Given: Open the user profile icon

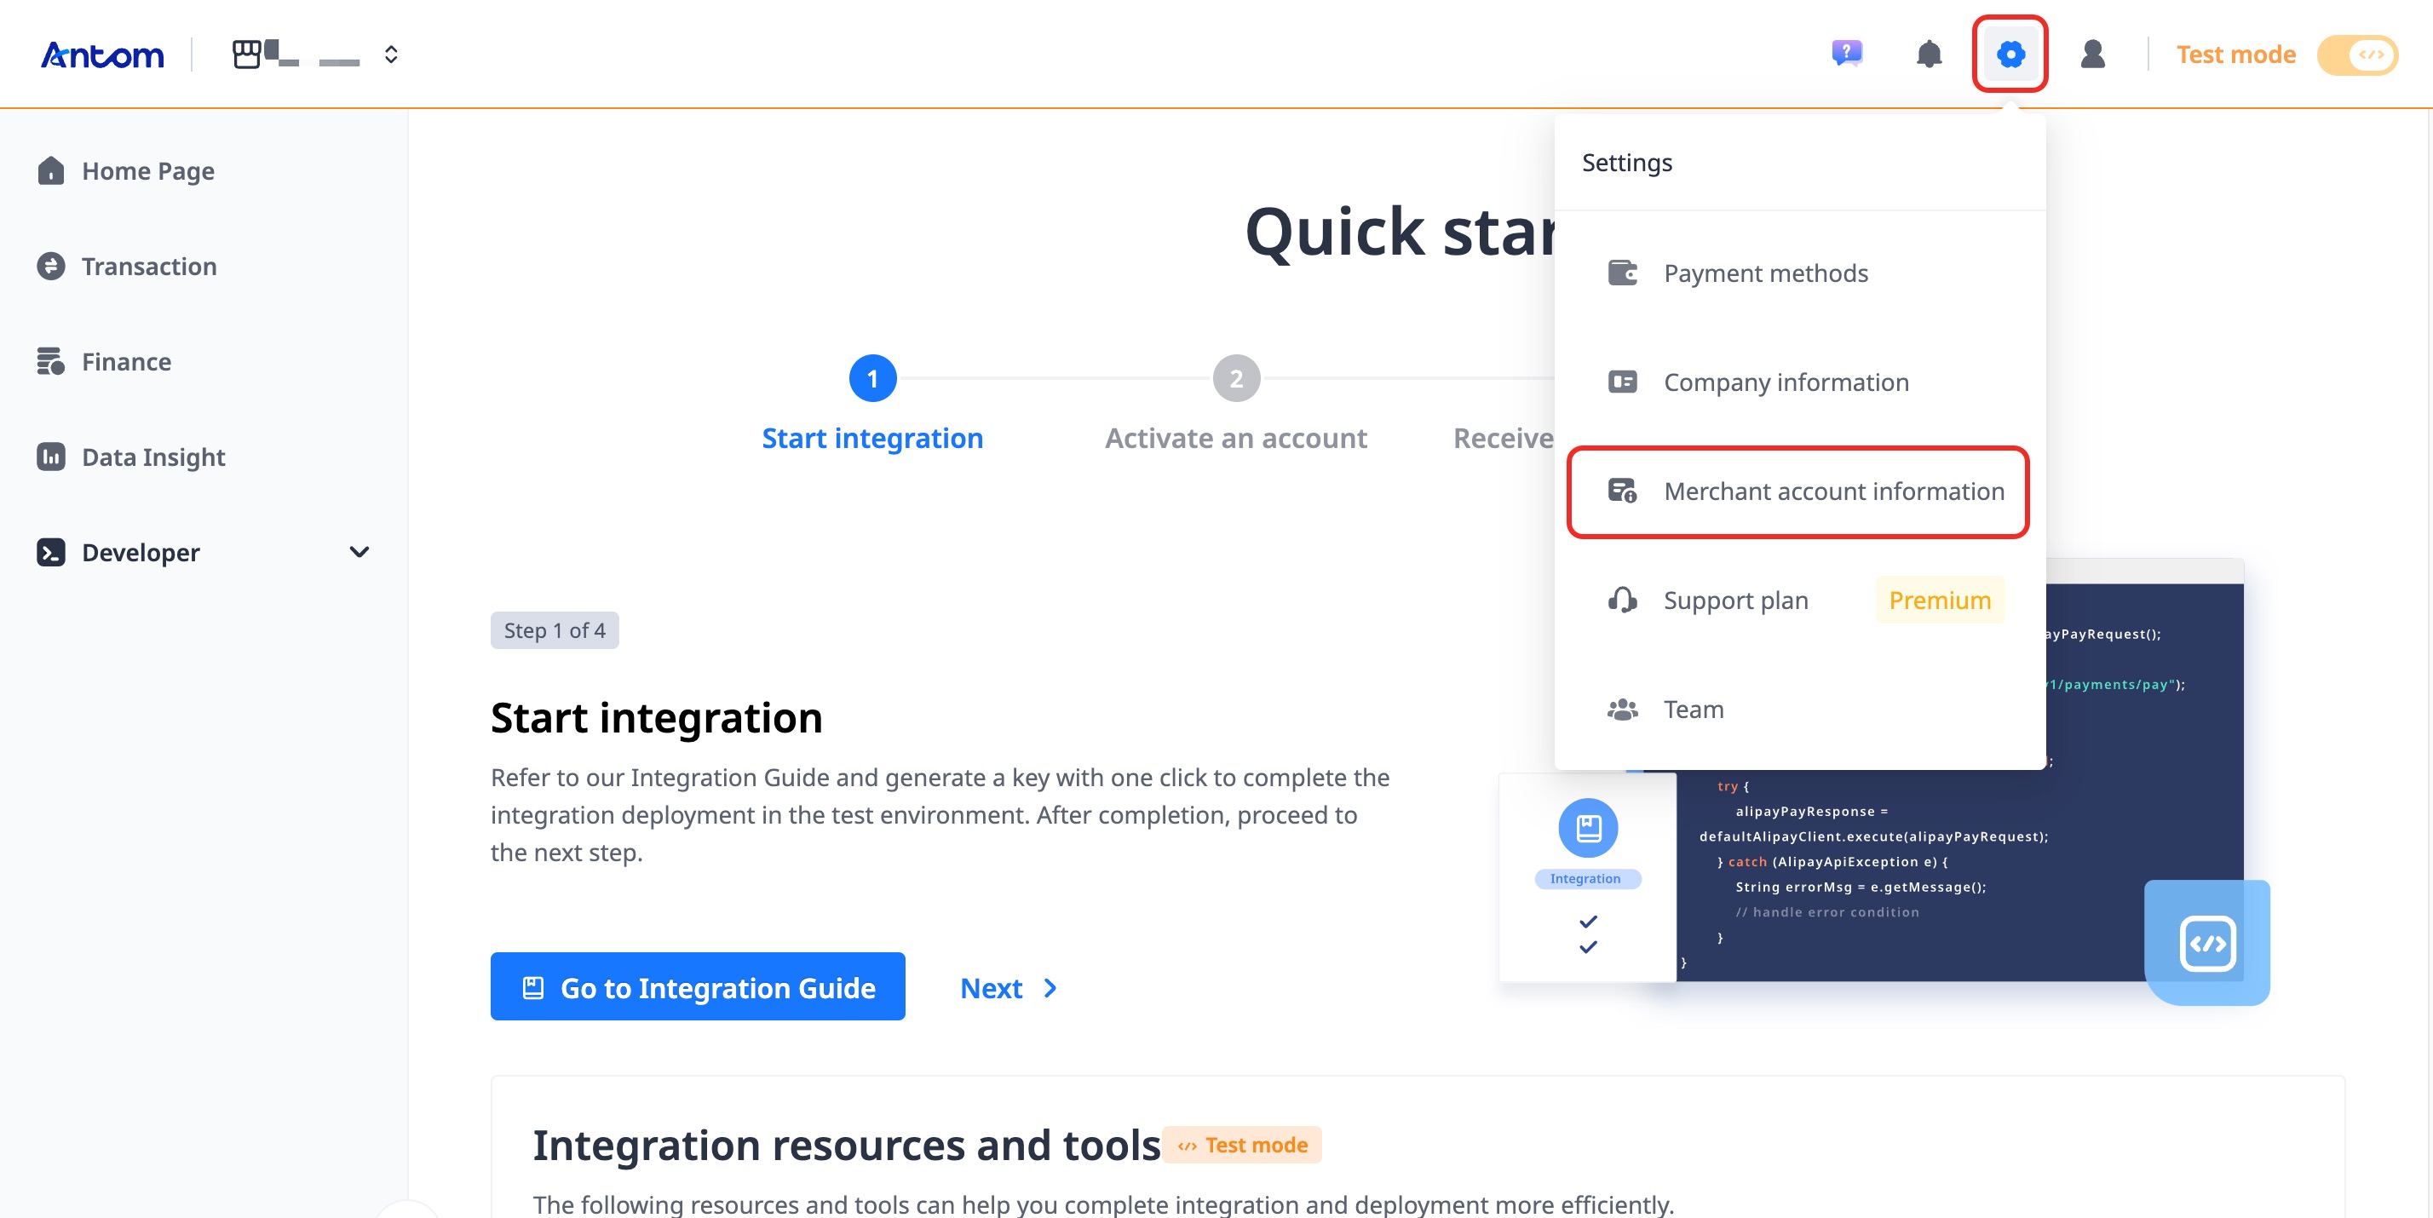Looking at the screenshot, I should (x=2092, y=54).
